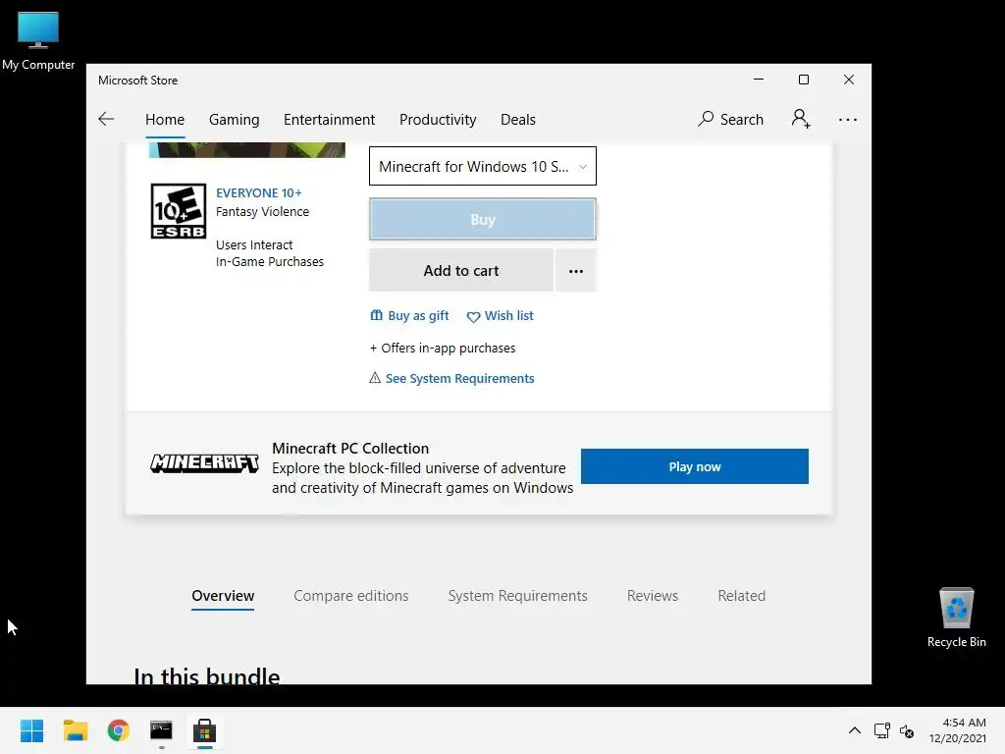Click the 'In this bundle' heading
This screenshot has height=754, width=1005.
tap(207, 675)
